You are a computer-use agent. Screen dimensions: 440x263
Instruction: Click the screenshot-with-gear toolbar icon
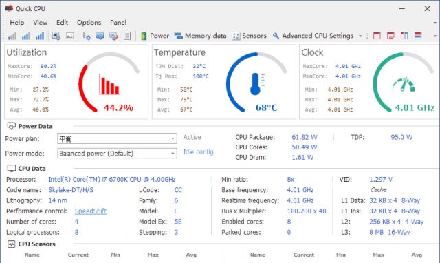pyautogui.click(x=56, y=36)
